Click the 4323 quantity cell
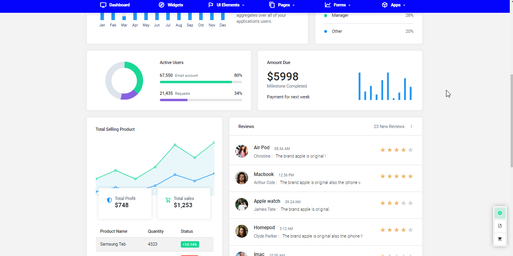Image resolution: width=513 pixels, height=256 pixels. pyautogui.click(x=153, y=244)
